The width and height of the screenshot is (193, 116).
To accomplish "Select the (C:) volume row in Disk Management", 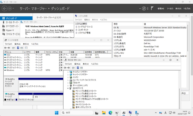I will coord(57,55).
